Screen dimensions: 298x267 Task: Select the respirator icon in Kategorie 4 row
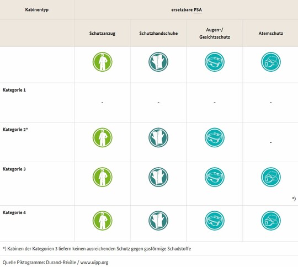(271, 221)
